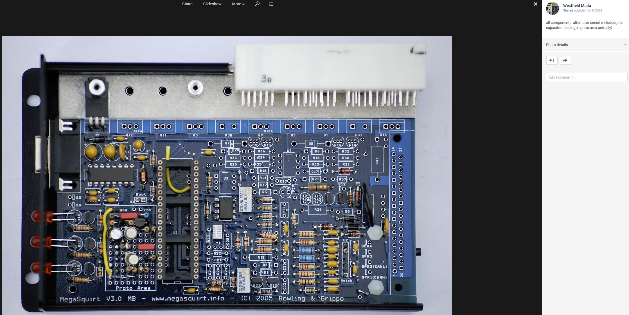Click Share in the top bar

pos(187,4)
